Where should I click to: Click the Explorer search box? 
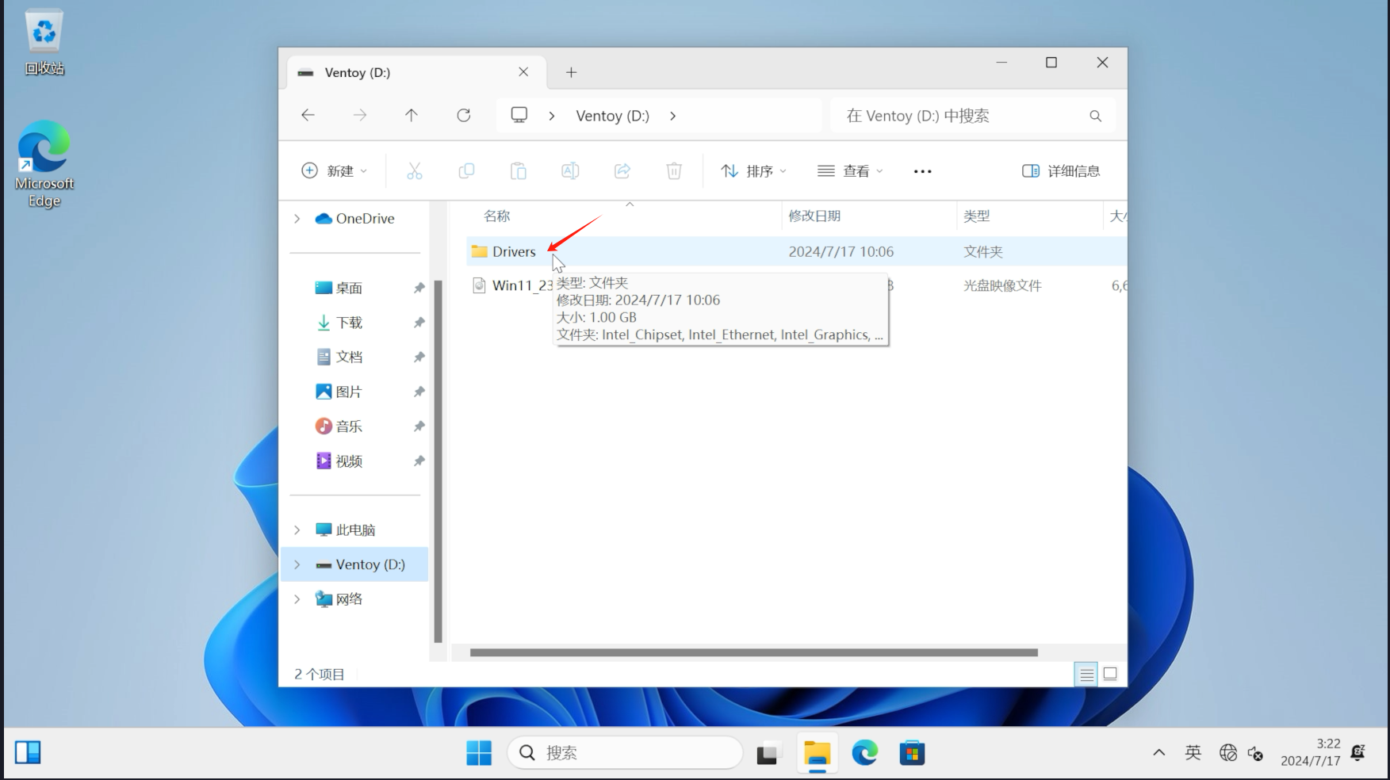(972, 116)
